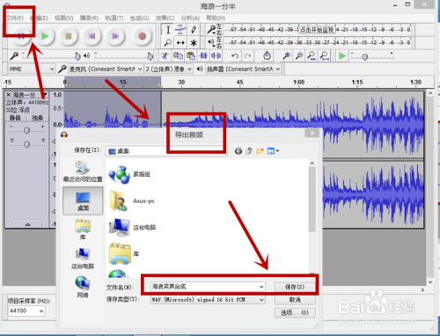Open the 效果(C) menu

[x=165, y=18]
